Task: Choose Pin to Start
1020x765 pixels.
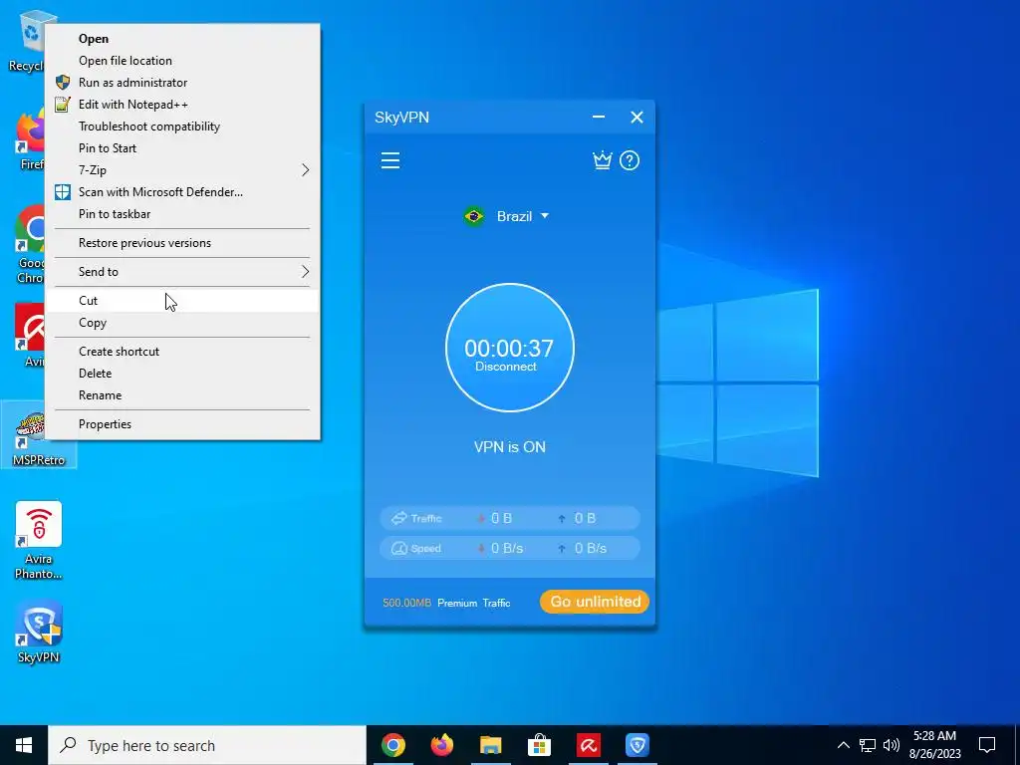Action: point(183,148)
